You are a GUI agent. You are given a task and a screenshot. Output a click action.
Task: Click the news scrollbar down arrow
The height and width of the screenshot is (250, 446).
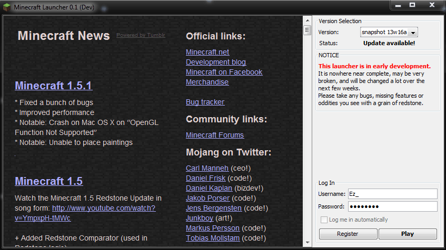coord(308,243)
